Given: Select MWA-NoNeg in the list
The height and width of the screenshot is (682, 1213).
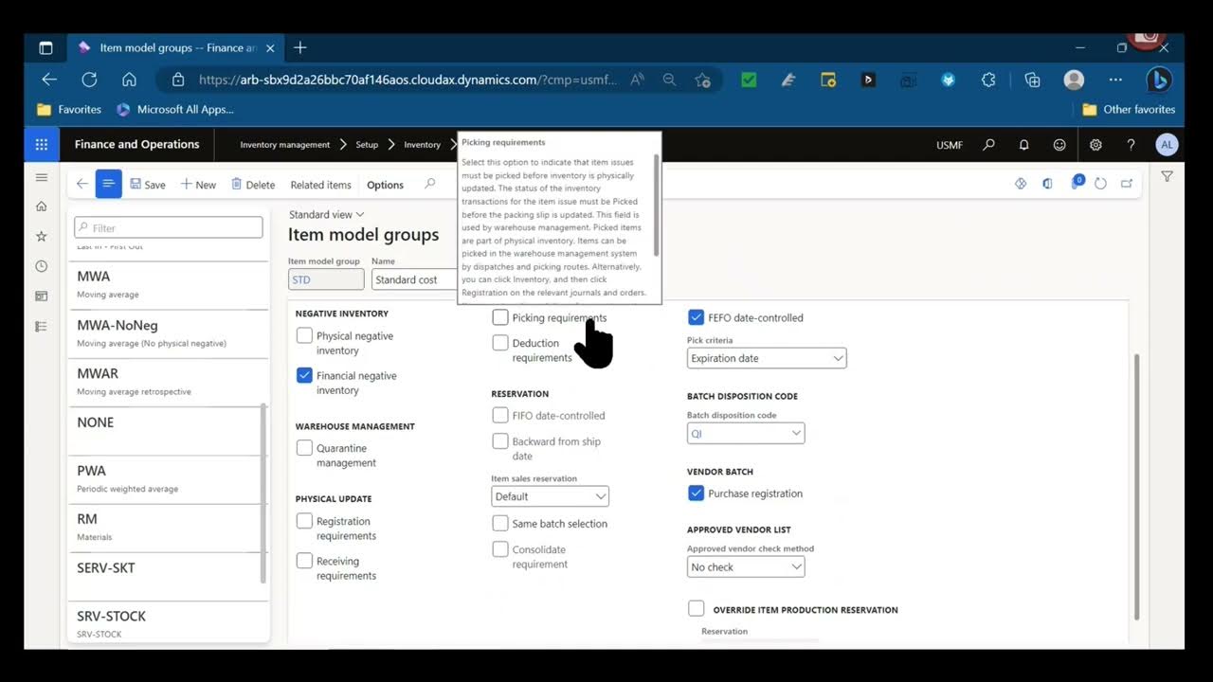Looking at the screenshot, I should tap(167, 333).
